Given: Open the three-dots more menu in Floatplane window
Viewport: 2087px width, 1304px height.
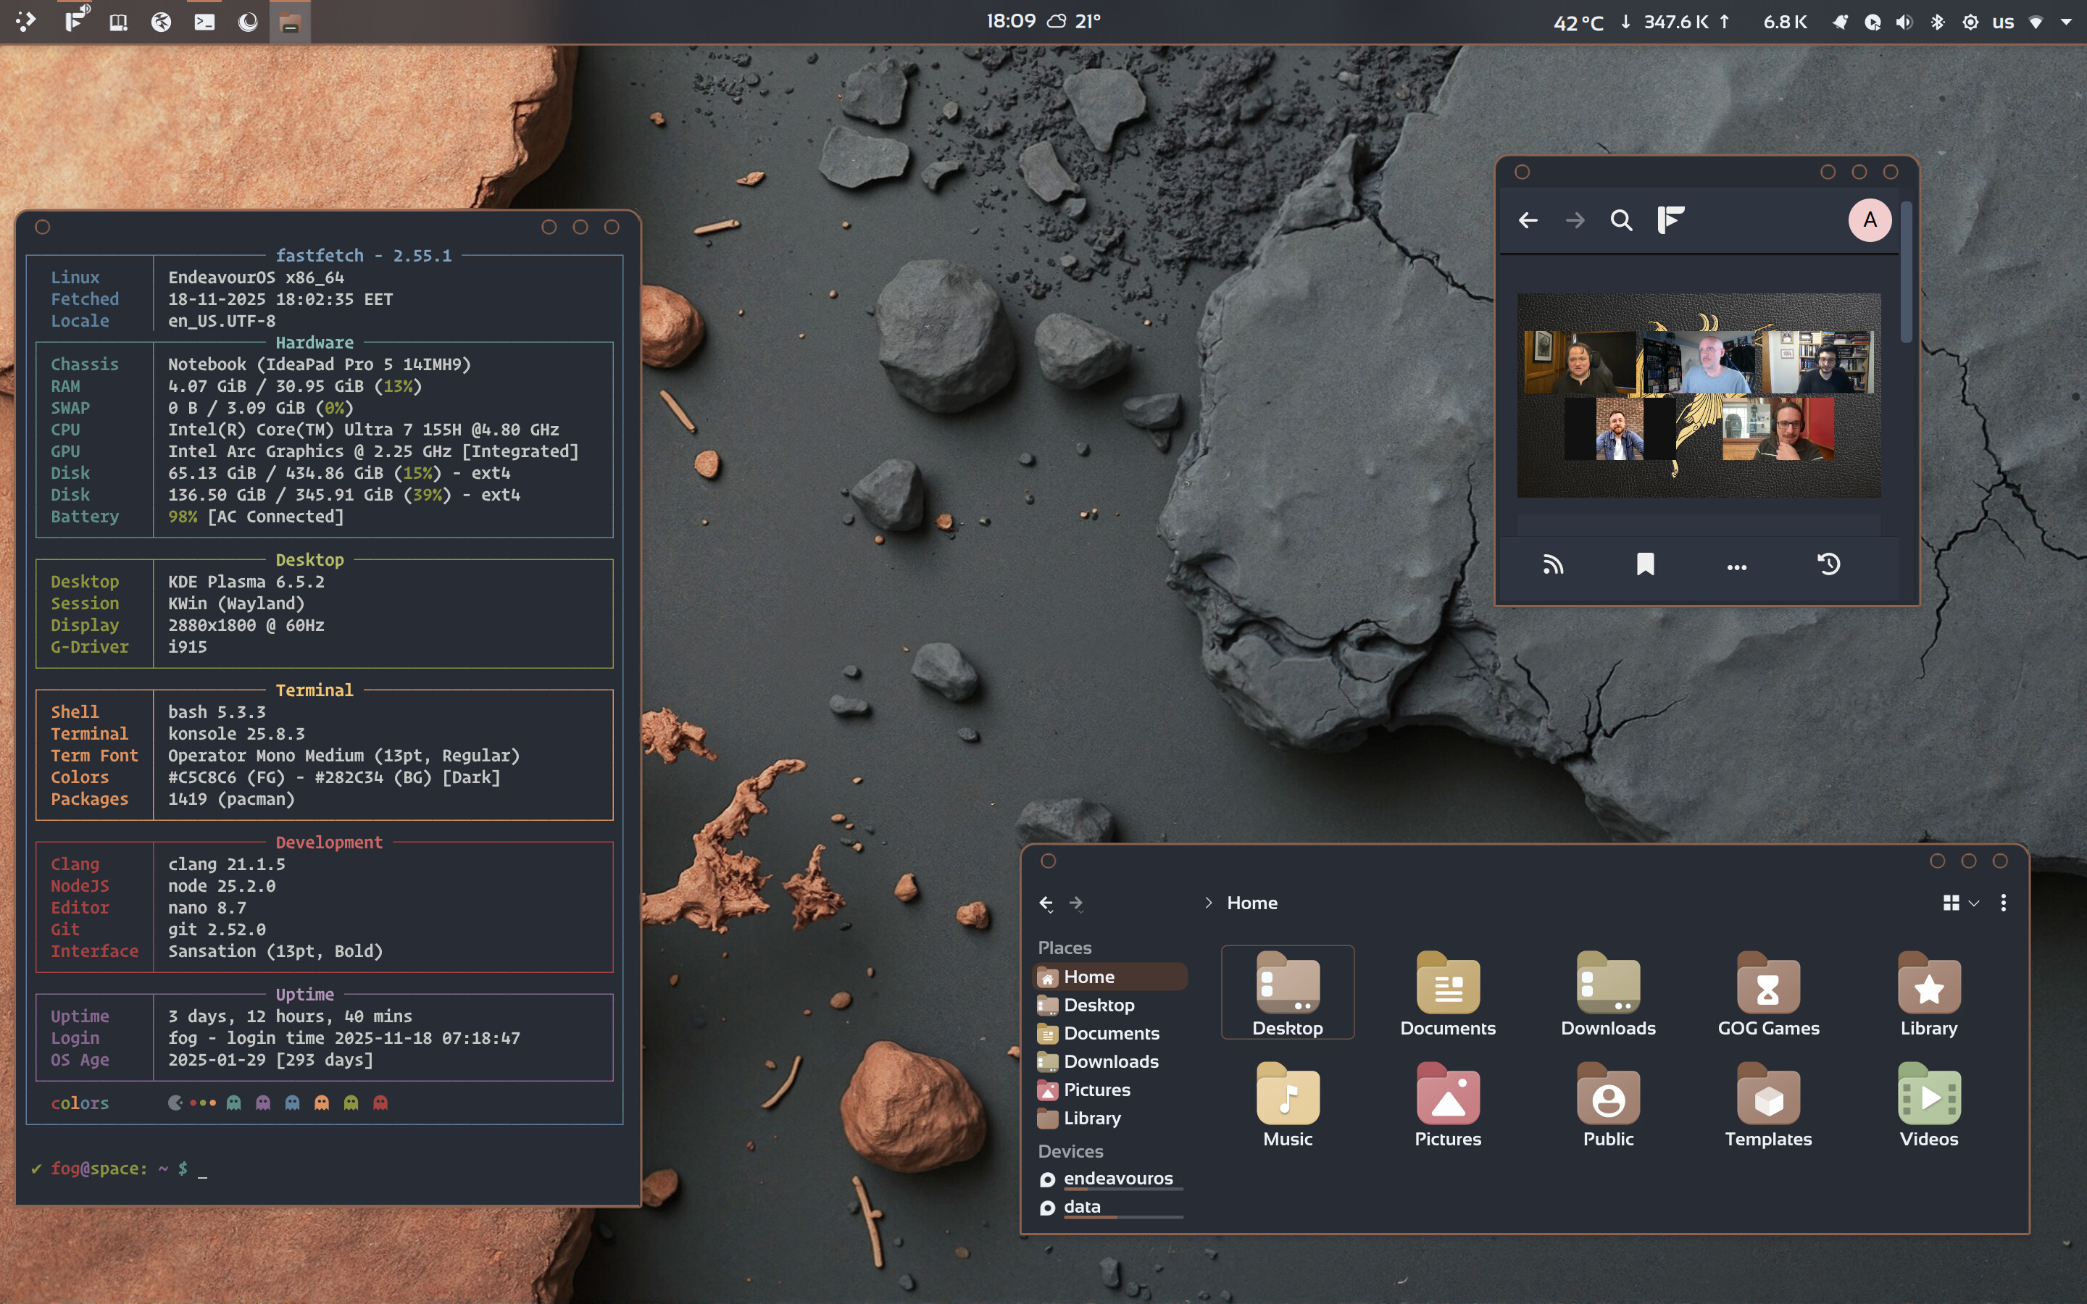Looking at the screenshot, I should point(1736,567).
